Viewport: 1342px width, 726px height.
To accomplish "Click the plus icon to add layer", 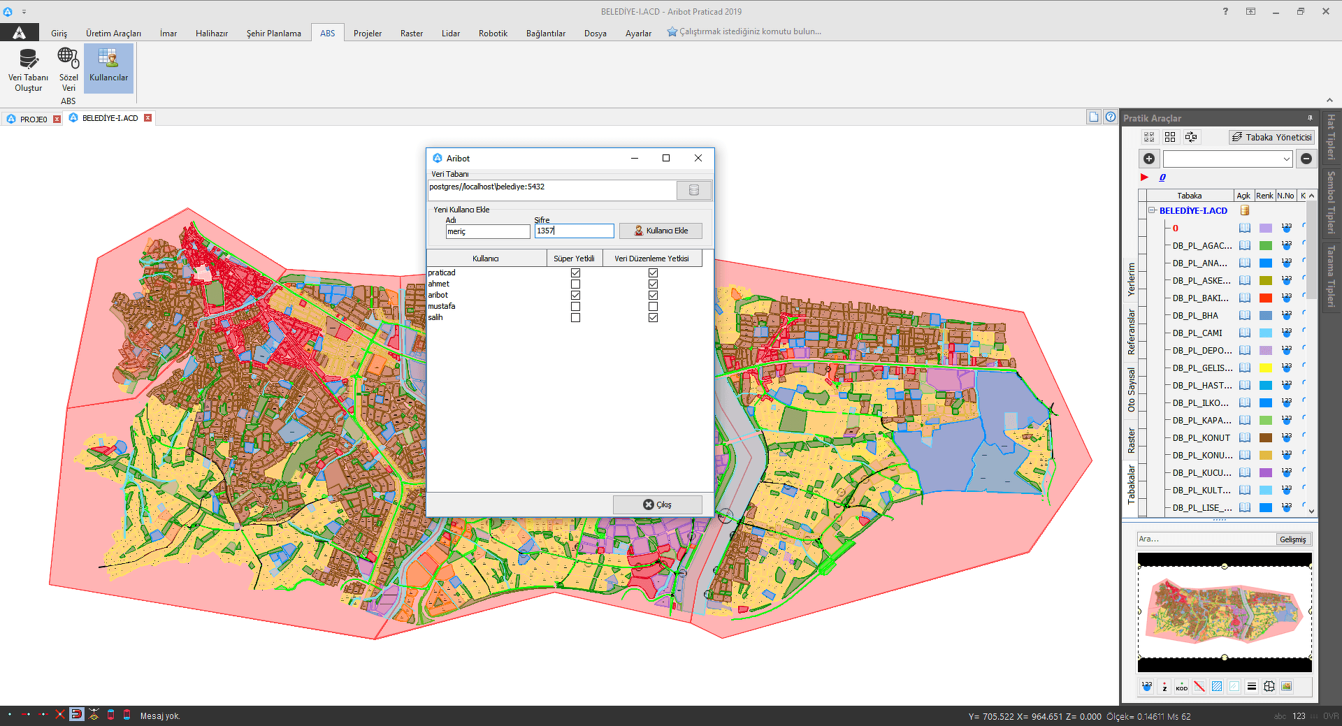I will tap(1149, 159).
